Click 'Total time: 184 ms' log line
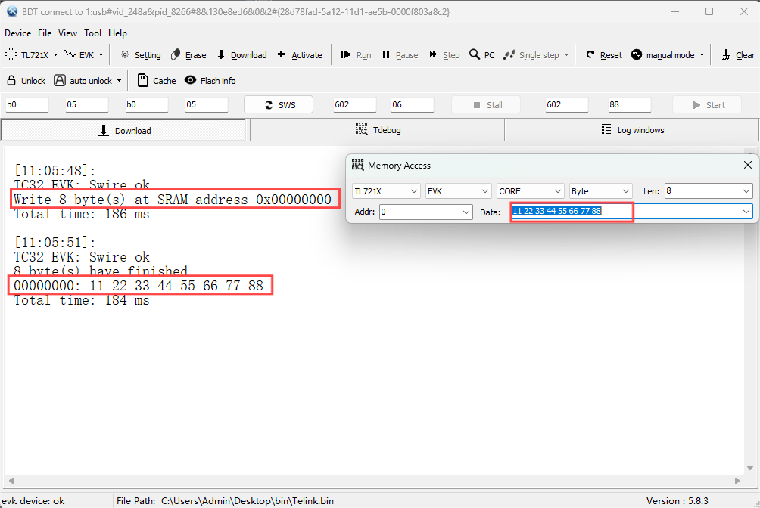 pyautogui.click(x=82, y=300)
